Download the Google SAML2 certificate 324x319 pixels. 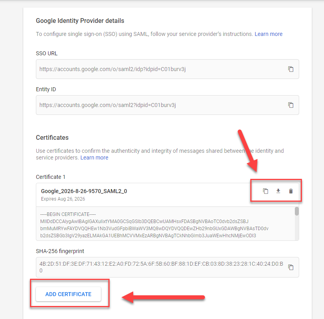(x=278, y=191)
